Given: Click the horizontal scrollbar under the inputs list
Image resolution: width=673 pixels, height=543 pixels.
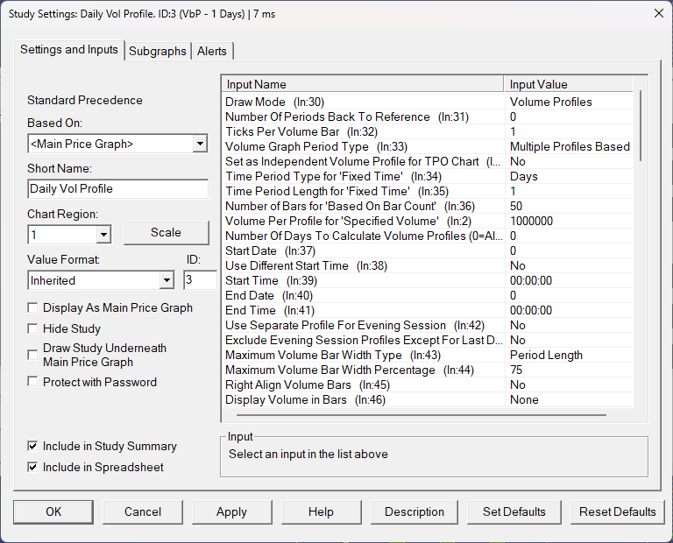Looking at the screenshot, I should (421, 415).
